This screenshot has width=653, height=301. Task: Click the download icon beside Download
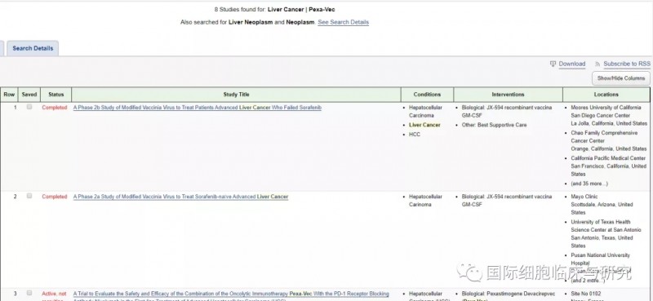coord(553,64)
